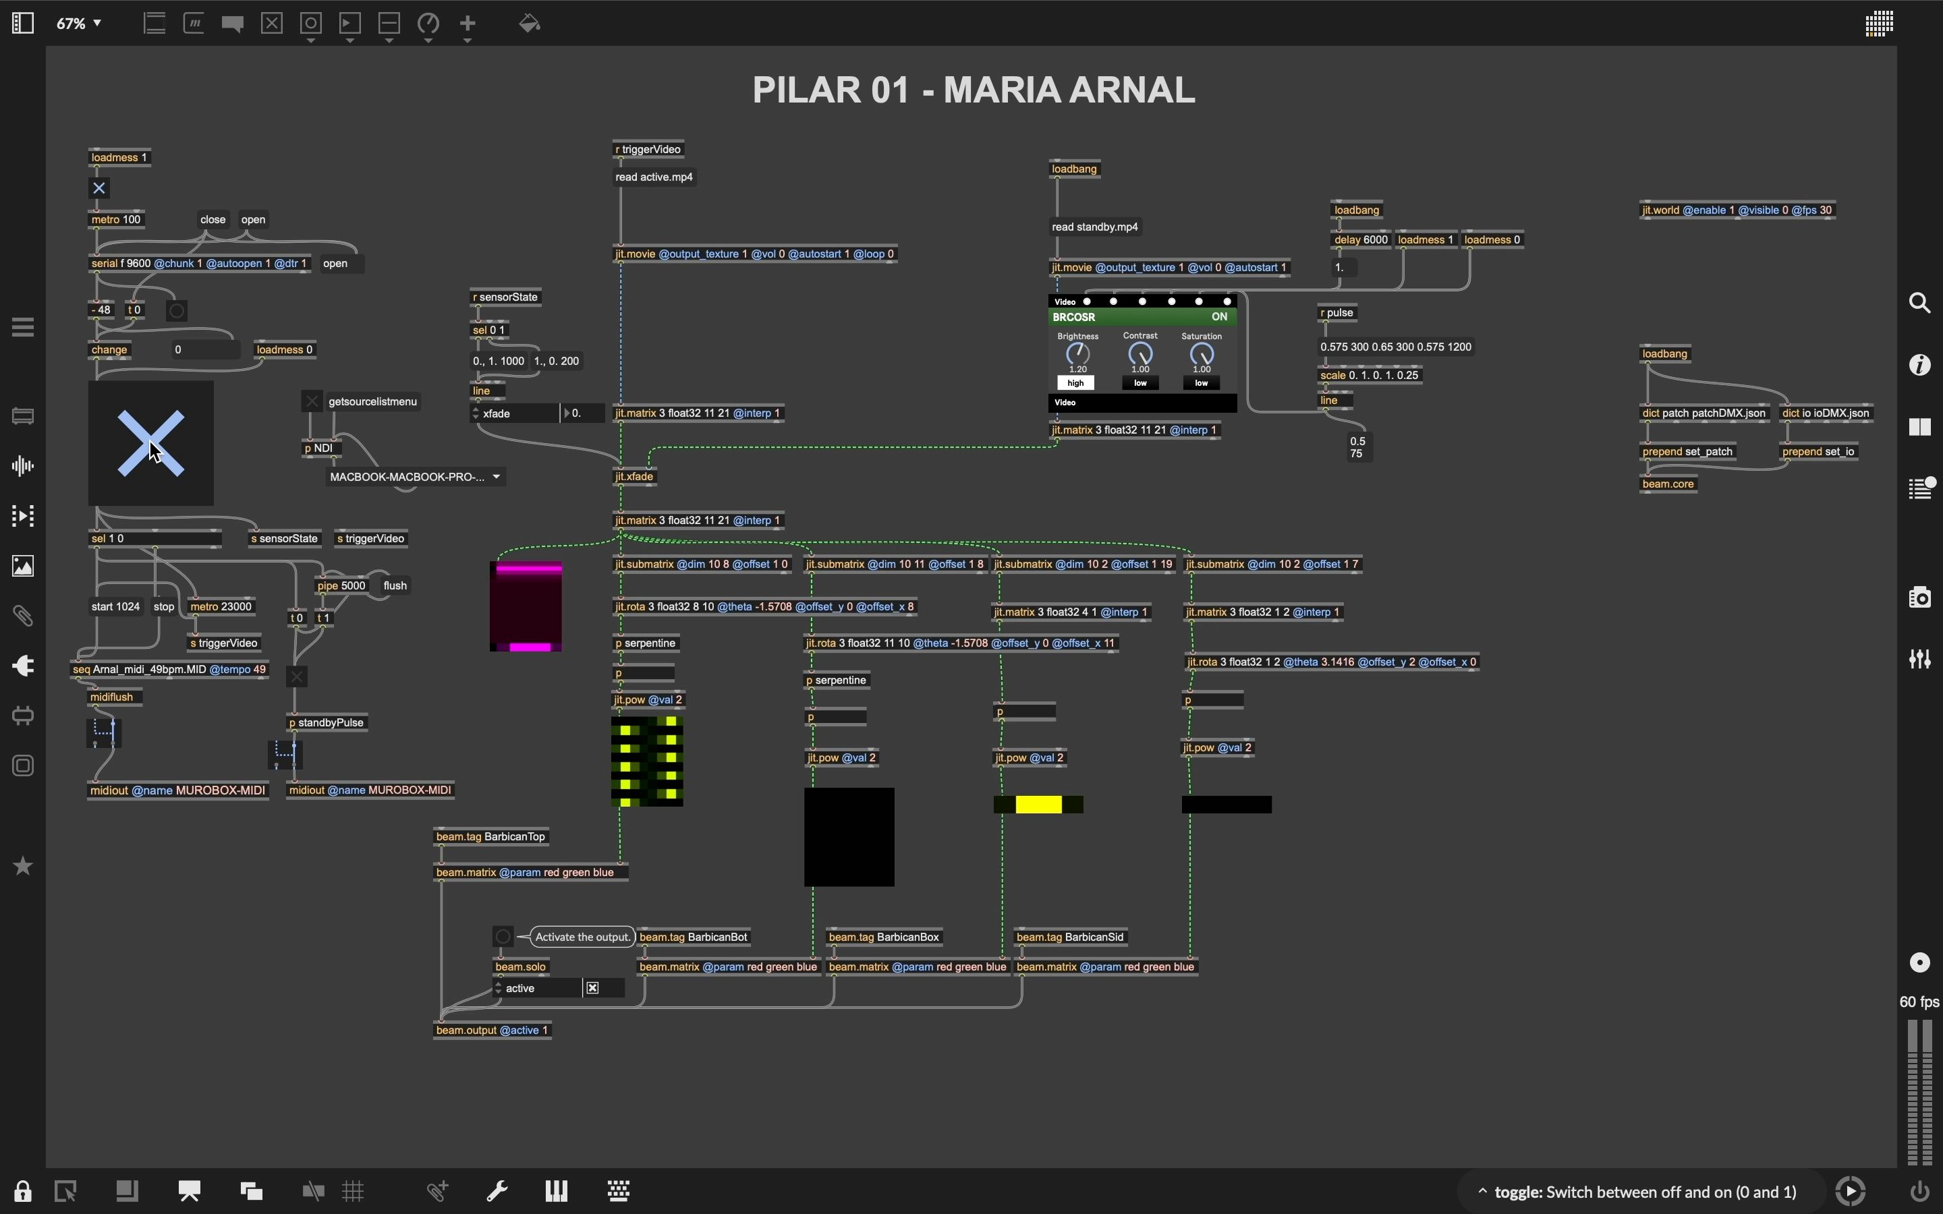The height and width of the screenshot is (1214, 1943).
Task: Open the 67% zoom dropdown
Action: point(79,24)
